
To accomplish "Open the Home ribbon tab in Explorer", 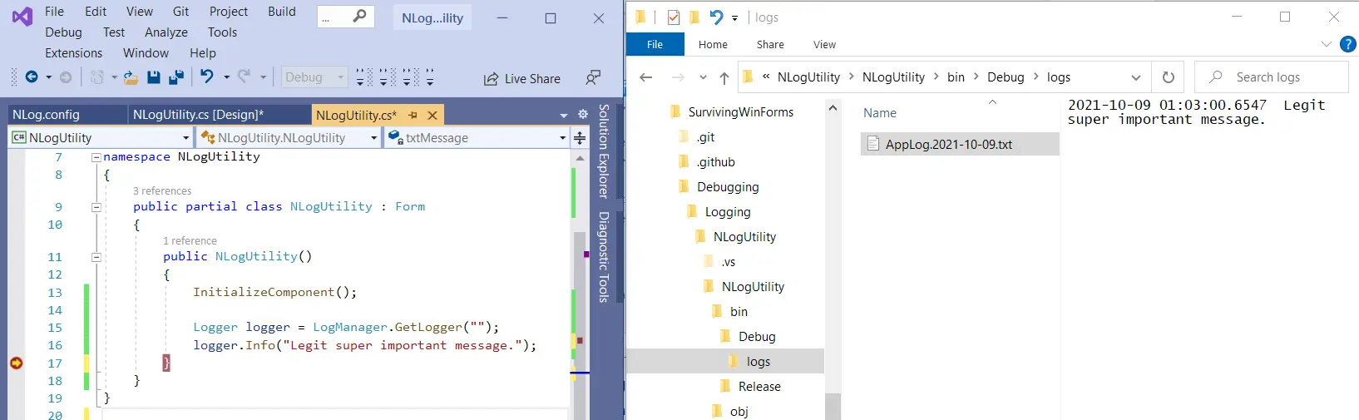I will 713,45.
